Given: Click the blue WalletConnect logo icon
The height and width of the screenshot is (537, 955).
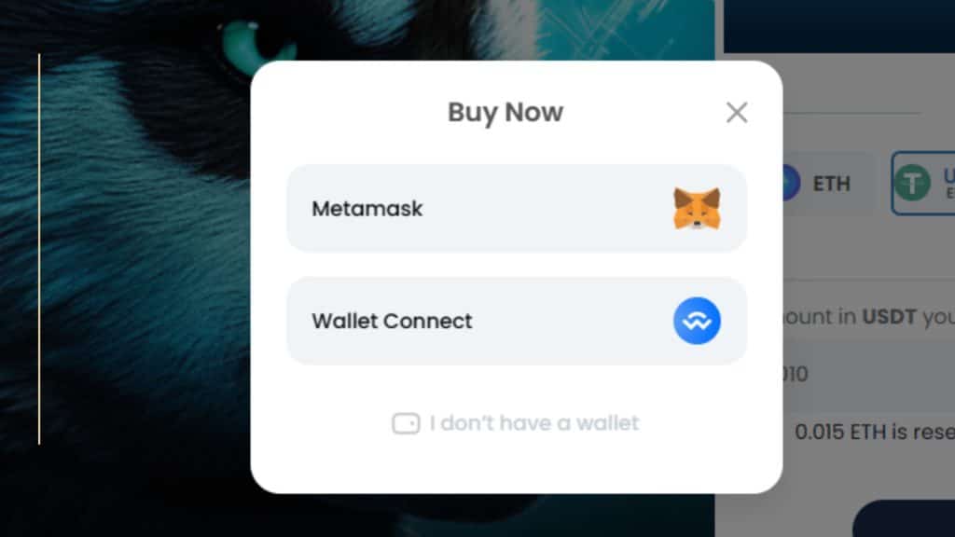Looking at the screenshot, I should (x=697, y=321).
